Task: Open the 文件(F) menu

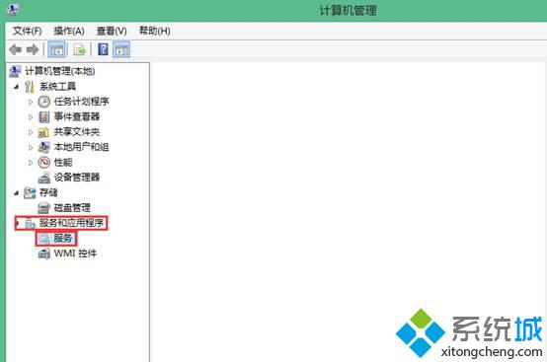Action: pyautogui.click(x=28, y=31)
